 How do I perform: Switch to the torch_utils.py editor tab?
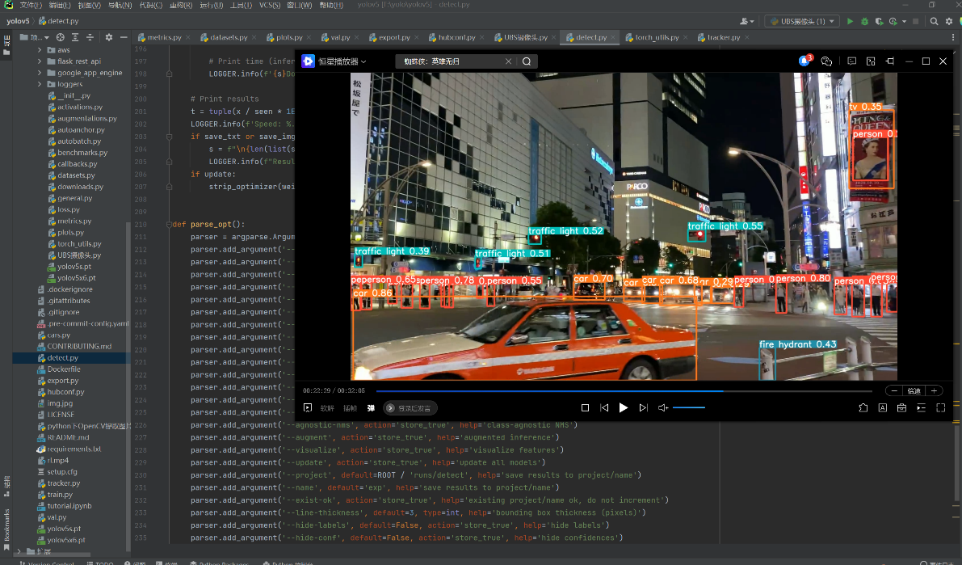[x=656, y=37]
